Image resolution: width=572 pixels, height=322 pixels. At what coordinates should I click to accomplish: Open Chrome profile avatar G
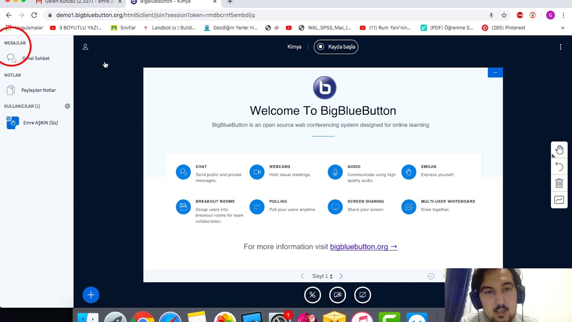click(550, 15)
